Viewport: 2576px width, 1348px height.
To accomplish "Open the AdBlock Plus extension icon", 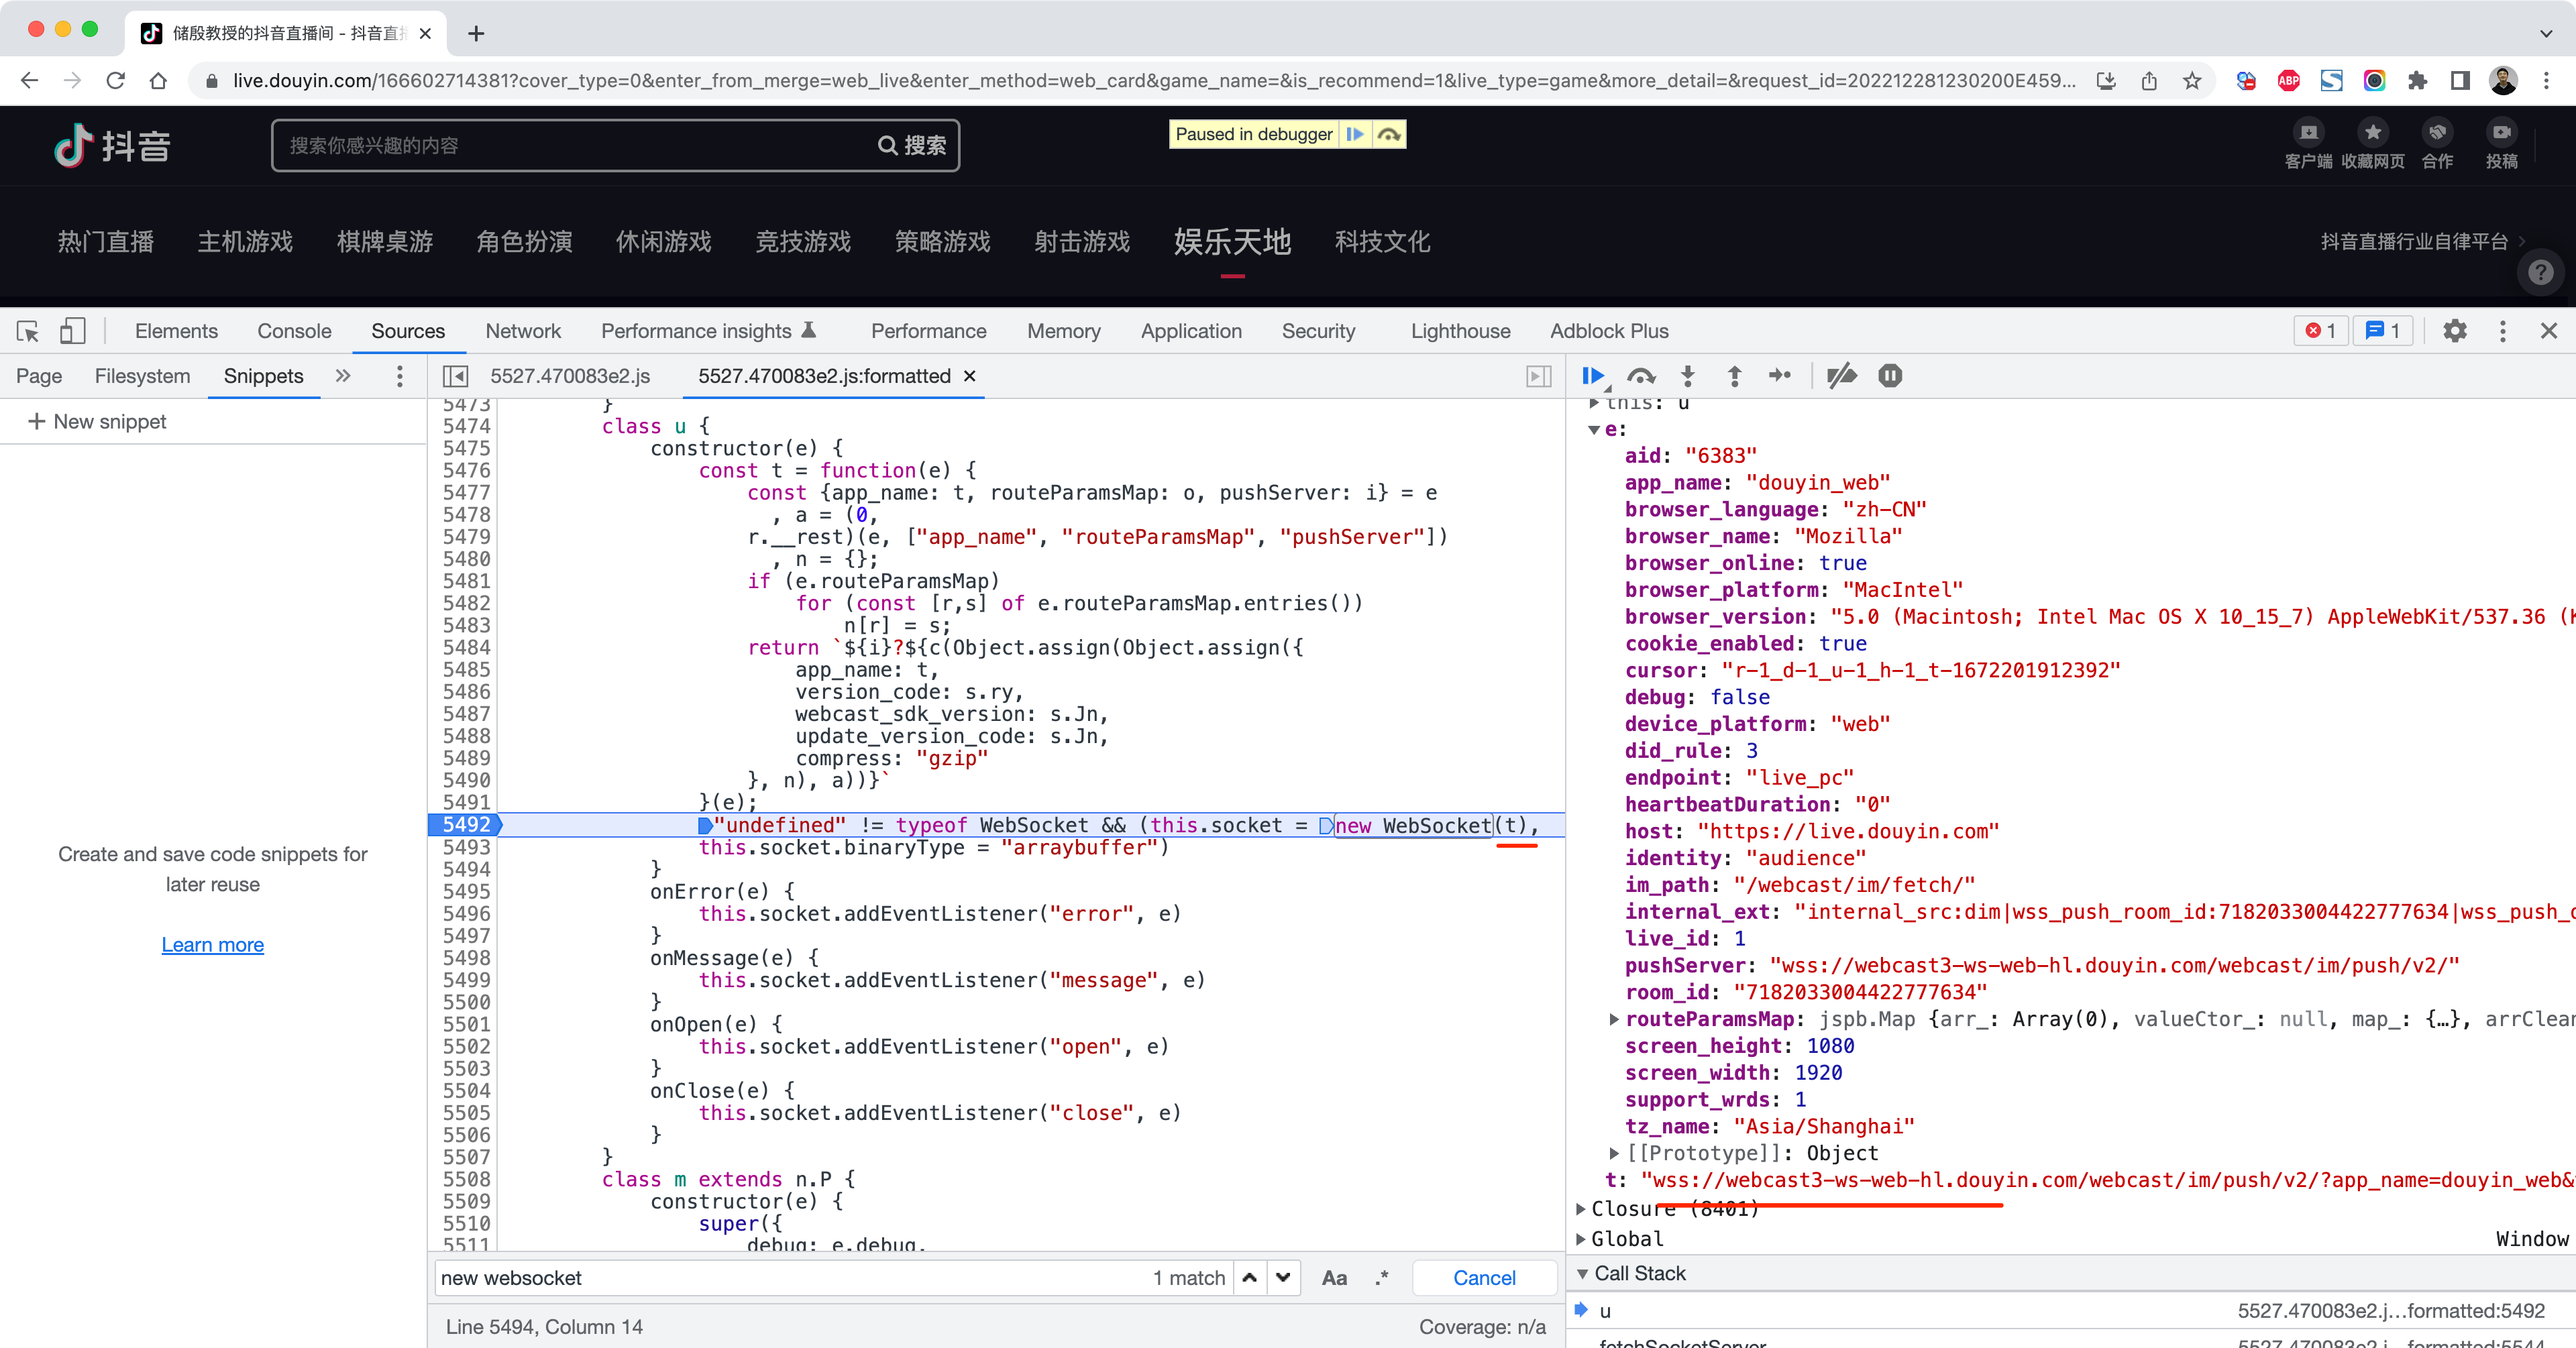I will pyautogui.click(x=2288, y=81).
